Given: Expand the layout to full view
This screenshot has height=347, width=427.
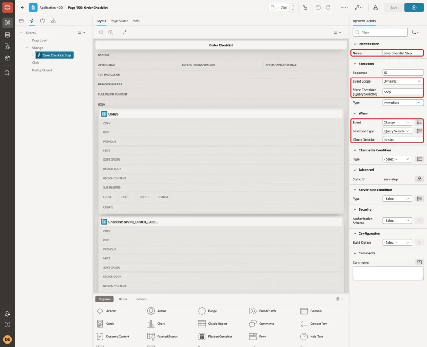Looking at the screenshot, I should [x=124, y=32].
